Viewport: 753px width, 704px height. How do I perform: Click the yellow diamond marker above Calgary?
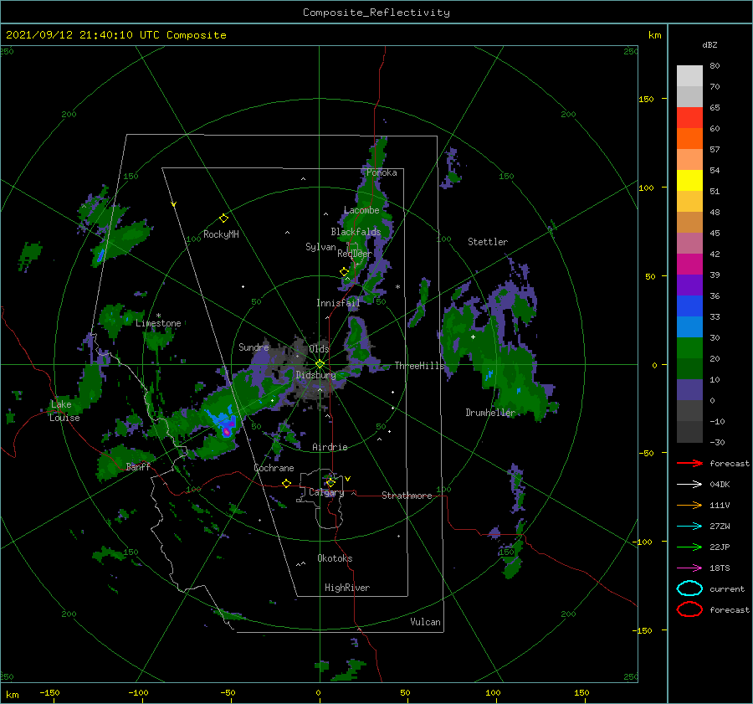[330, 482]
